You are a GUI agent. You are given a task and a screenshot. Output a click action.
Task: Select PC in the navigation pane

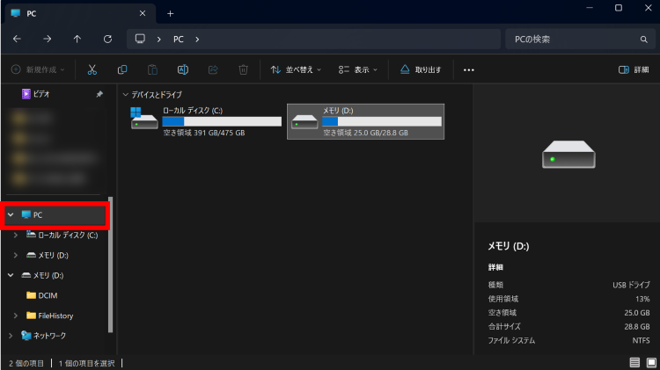[x=55, y=214]
